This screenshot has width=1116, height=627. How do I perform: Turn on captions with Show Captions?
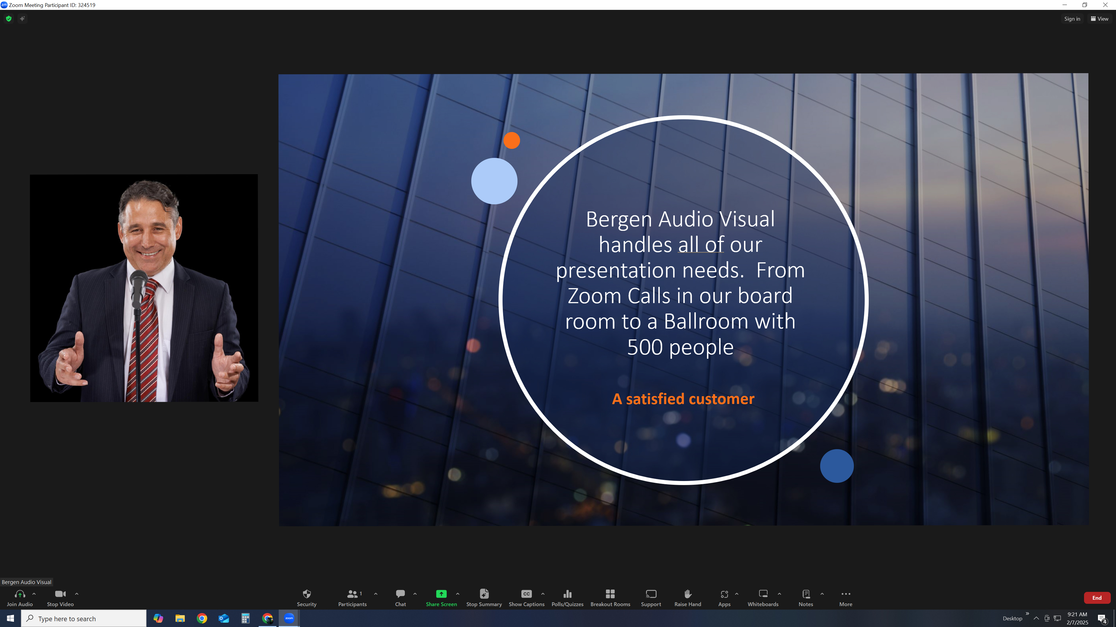526,598
